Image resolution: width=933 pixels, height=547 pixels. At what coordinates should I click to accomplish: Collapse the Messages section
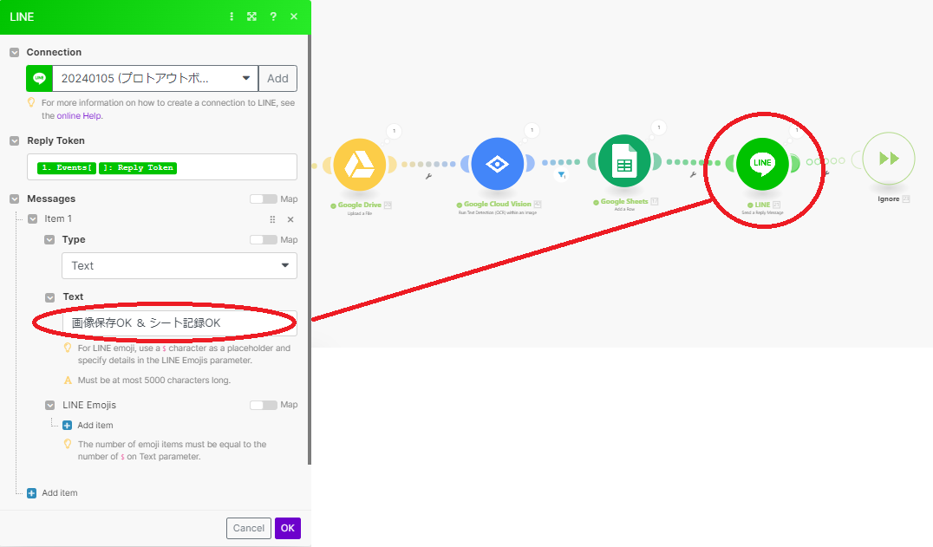(x=14, y=199)
